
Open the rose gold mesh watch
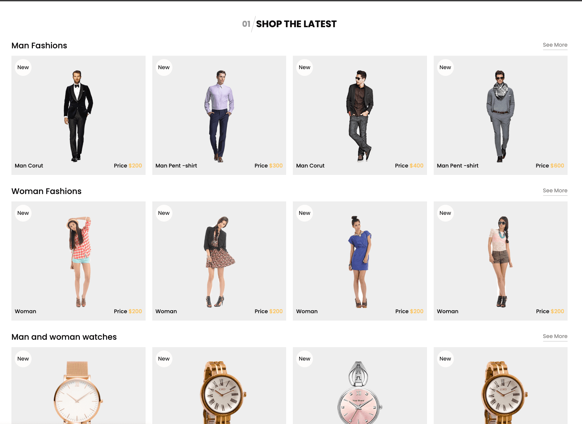click(78, 392)
